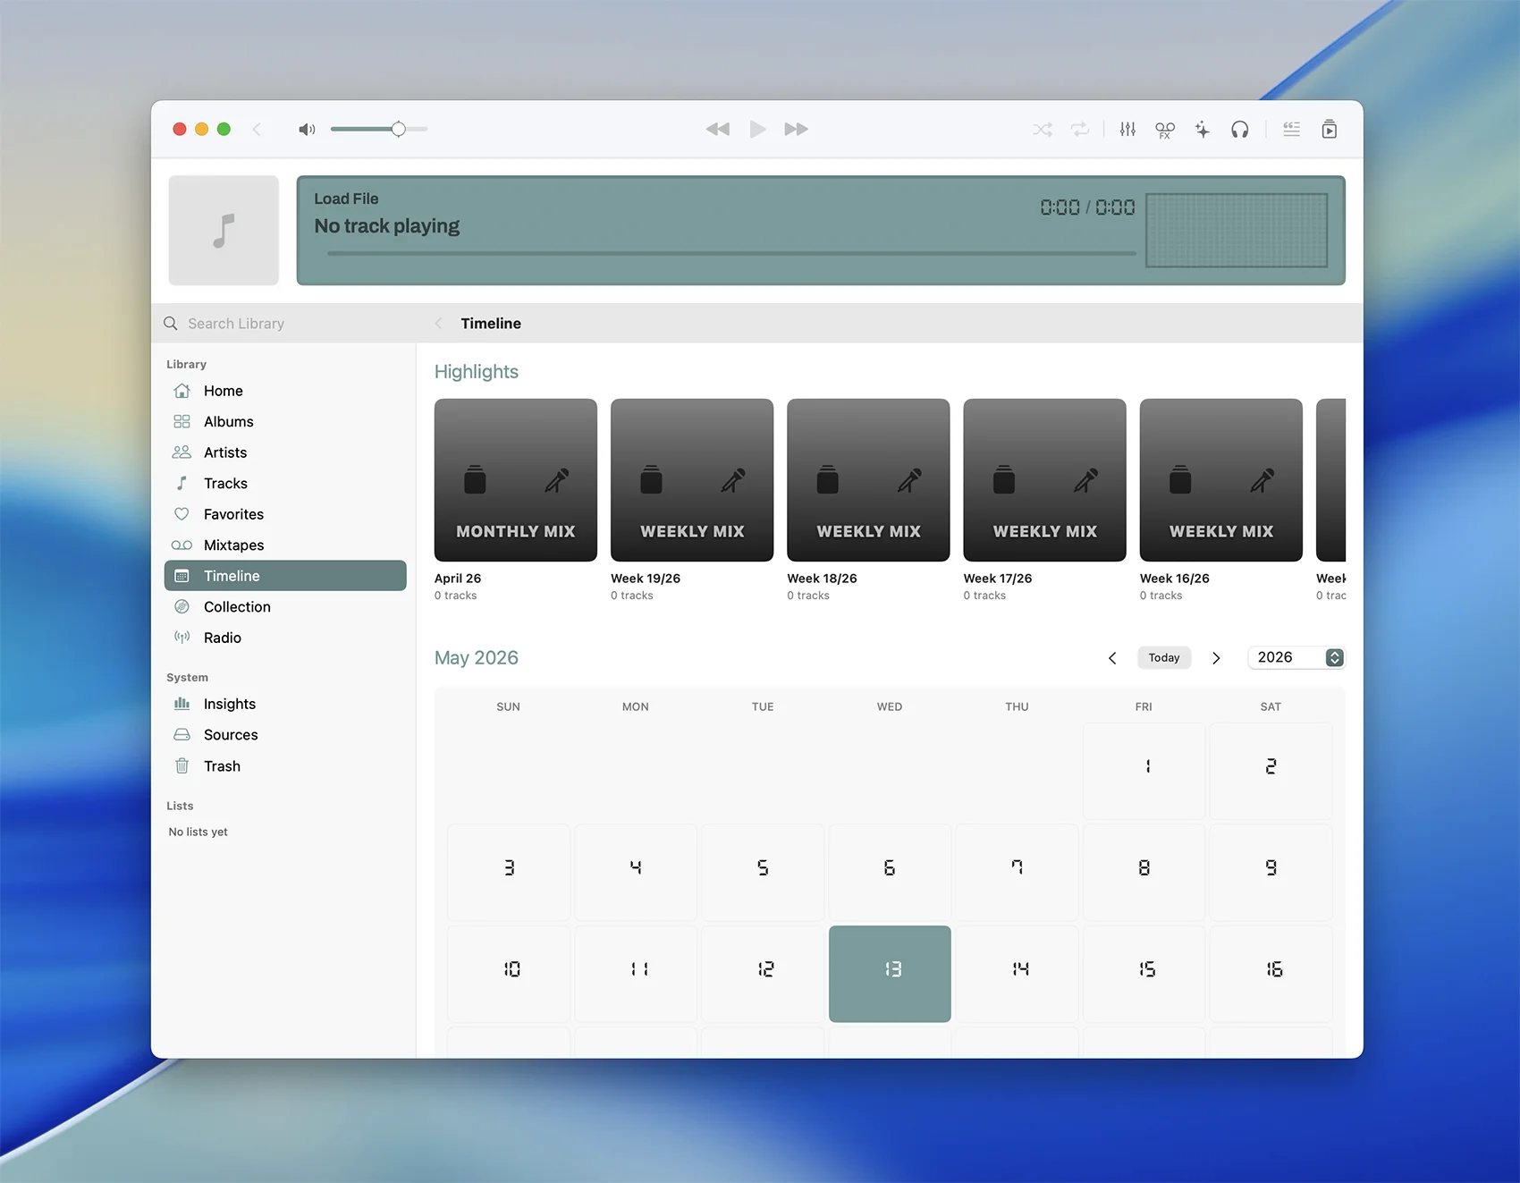
Task: Start playback with the play button
Action: click(757, 130)
